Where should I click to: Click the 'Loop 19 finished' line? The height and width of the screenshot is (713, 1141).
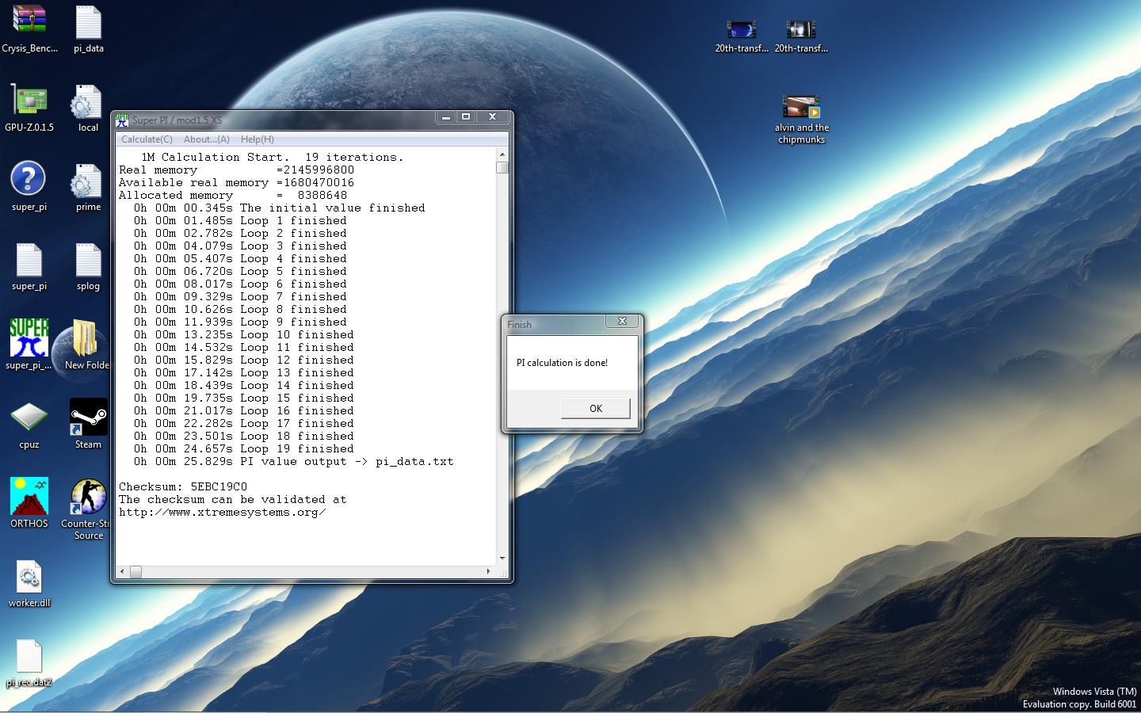[244, 449]
